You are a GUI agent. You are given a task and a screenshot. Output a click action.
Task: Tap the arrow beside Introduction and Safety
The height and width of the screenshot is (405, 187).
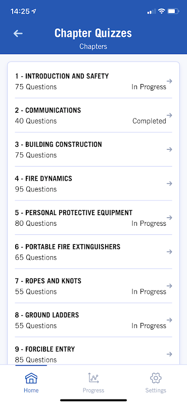pos(169,81)
